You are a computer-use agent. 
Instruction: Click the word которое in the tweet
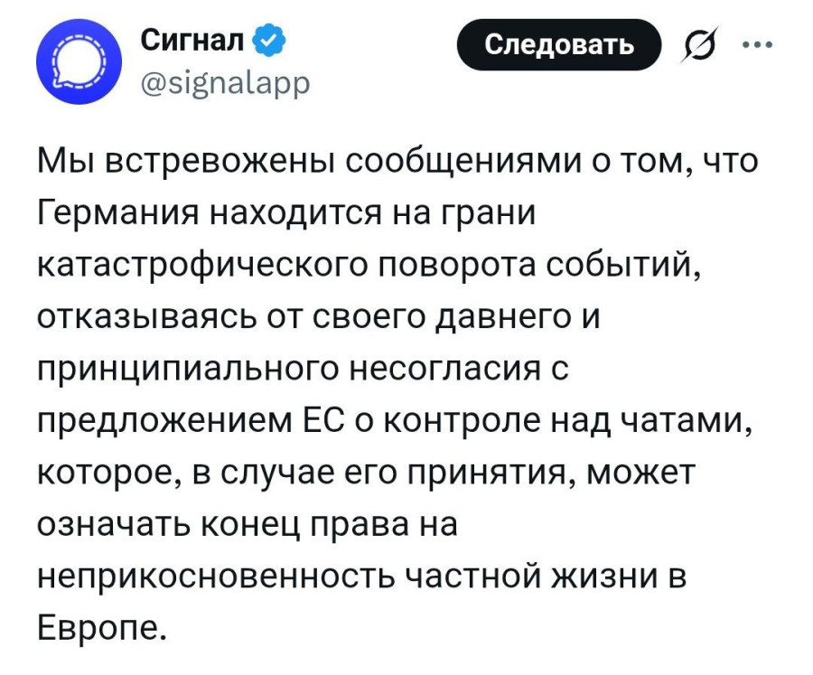pyautogui.click(x=108, y=473)
